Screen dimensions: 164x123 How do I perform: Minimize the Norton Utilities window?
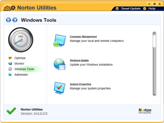pyautogui.click(x=149, y=4)
